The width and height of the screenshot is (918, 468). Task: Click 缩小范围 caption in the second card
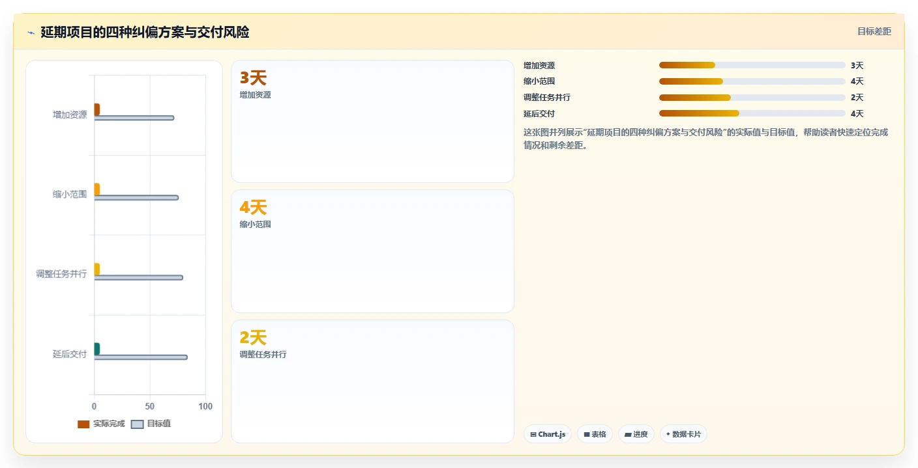pos(255,224)
